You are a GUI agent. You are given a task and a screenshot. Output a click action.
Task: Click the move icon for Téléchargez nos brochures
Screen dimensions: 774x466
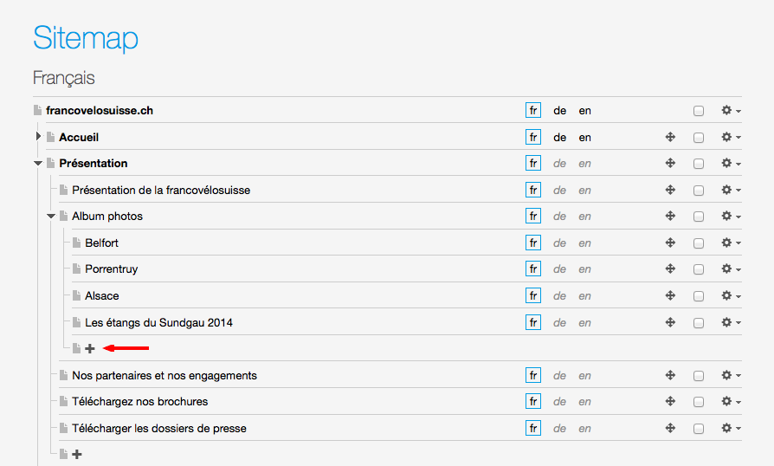pos(670,402)
